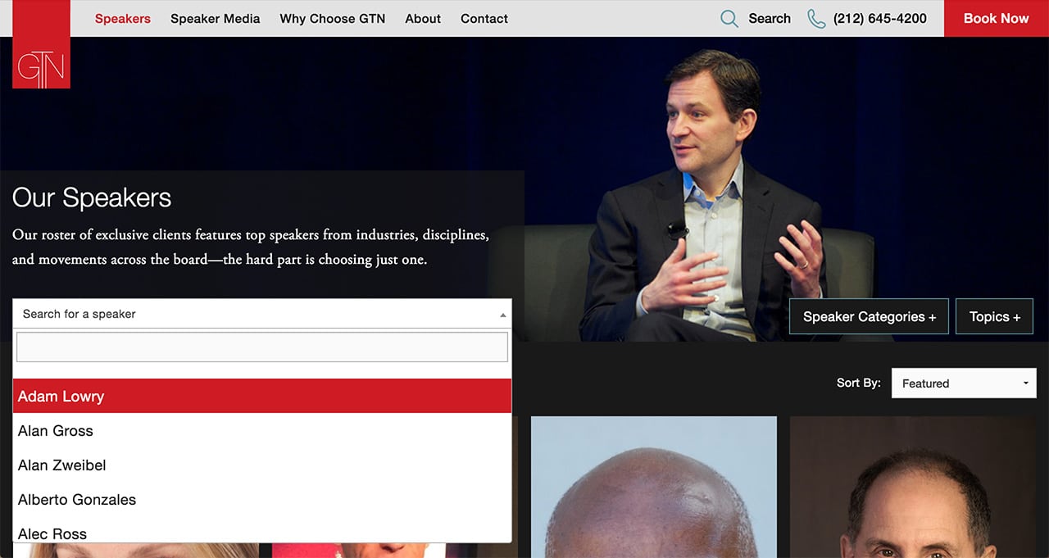
Task: Click the magnifying glass search icon
Action: coord(729,19)
